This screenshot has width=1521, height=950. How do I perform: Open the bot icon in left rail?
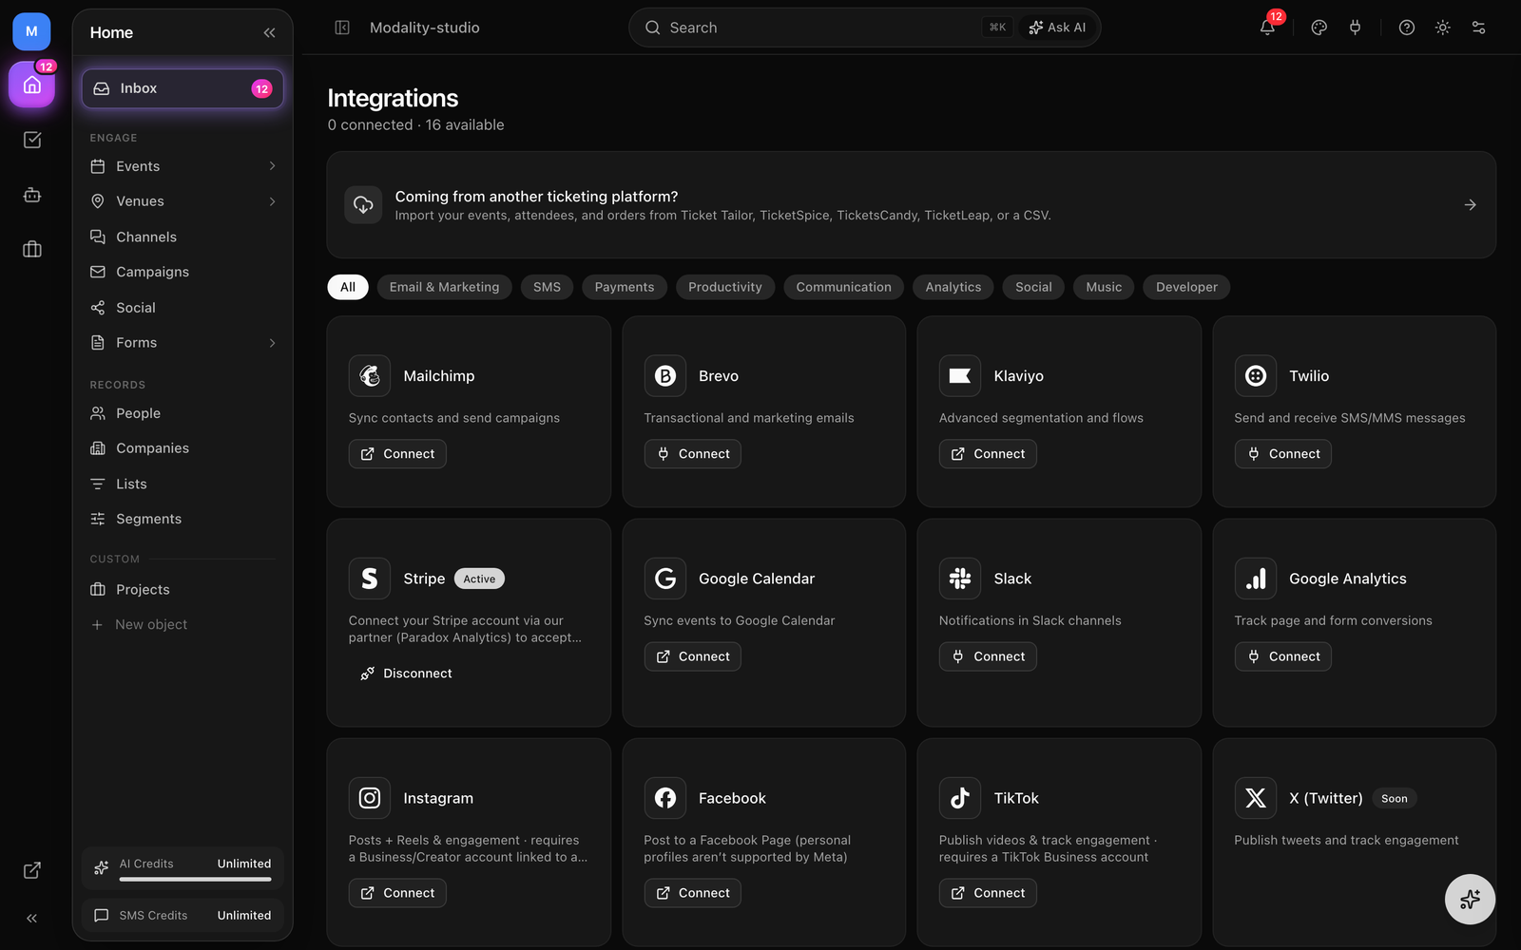[x=32, y=195]
